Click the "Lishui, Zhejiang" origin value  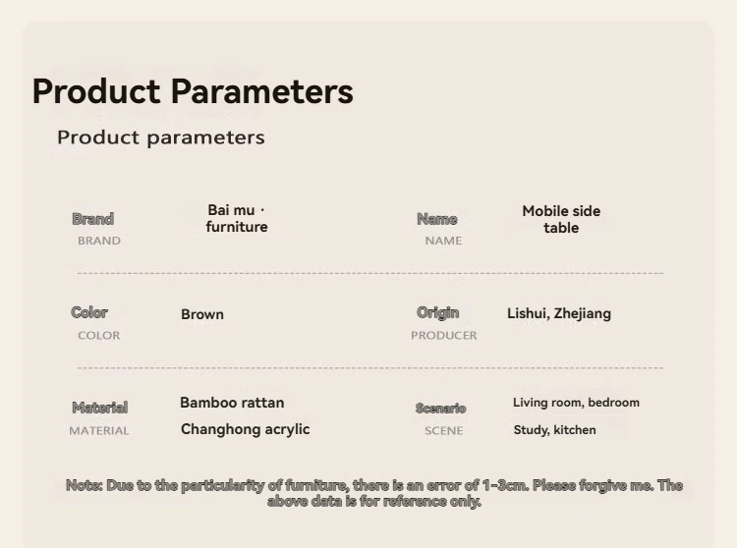click(559, 313)
